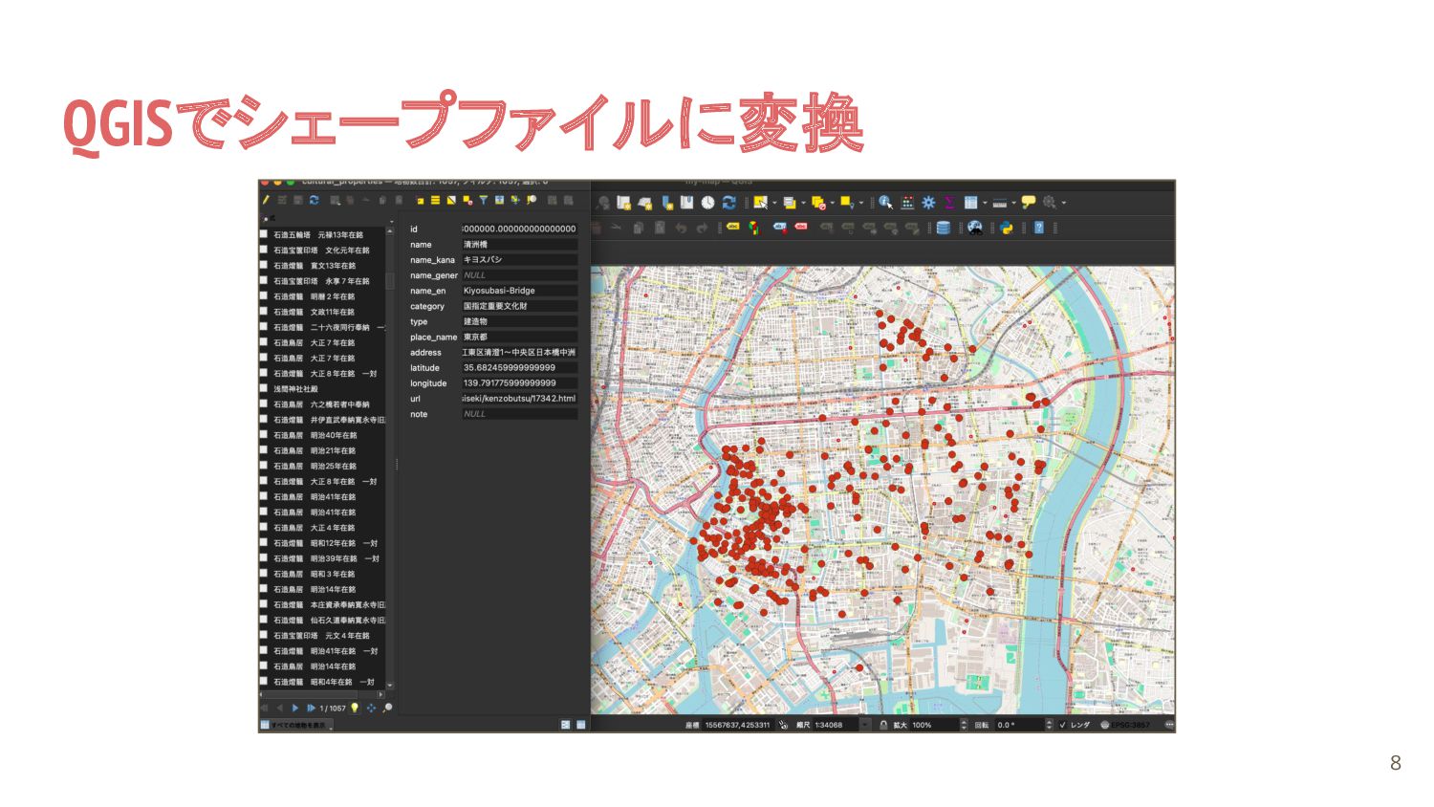Screen dimensions: 1434x807
Task: Toggle auto-zoom to current feature
Action: (x=387, y=708)
